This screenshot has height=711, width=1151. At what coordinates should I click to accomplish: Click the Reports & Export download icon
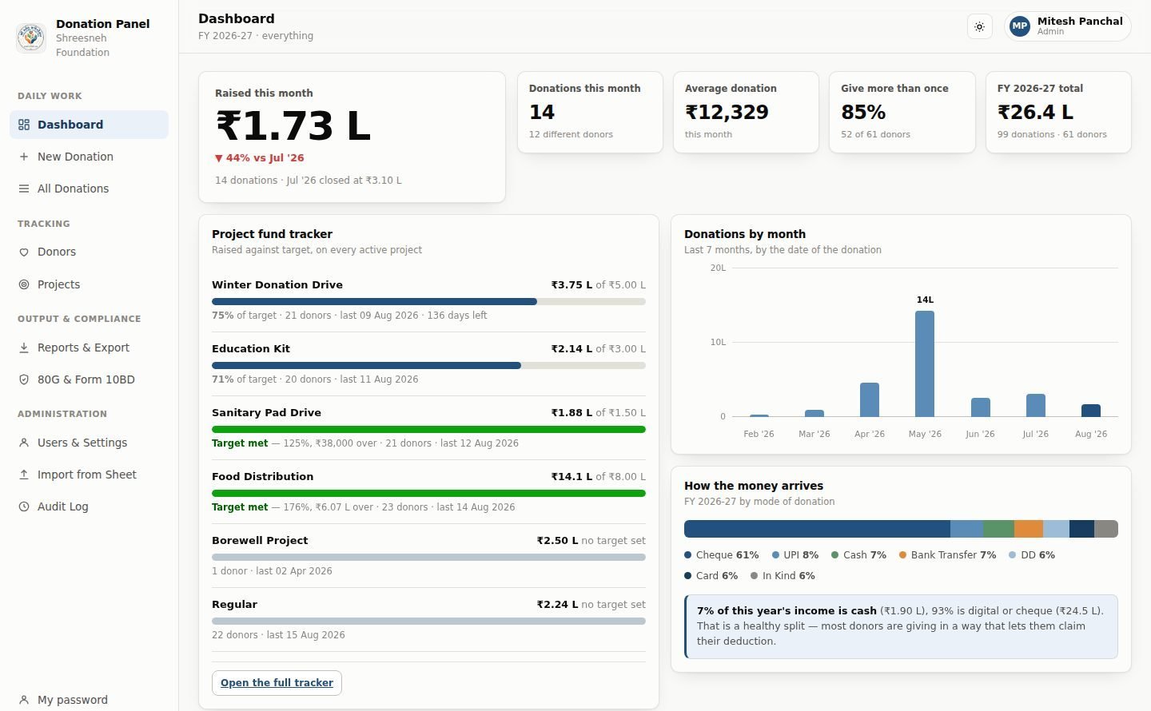tap(24, 348)
